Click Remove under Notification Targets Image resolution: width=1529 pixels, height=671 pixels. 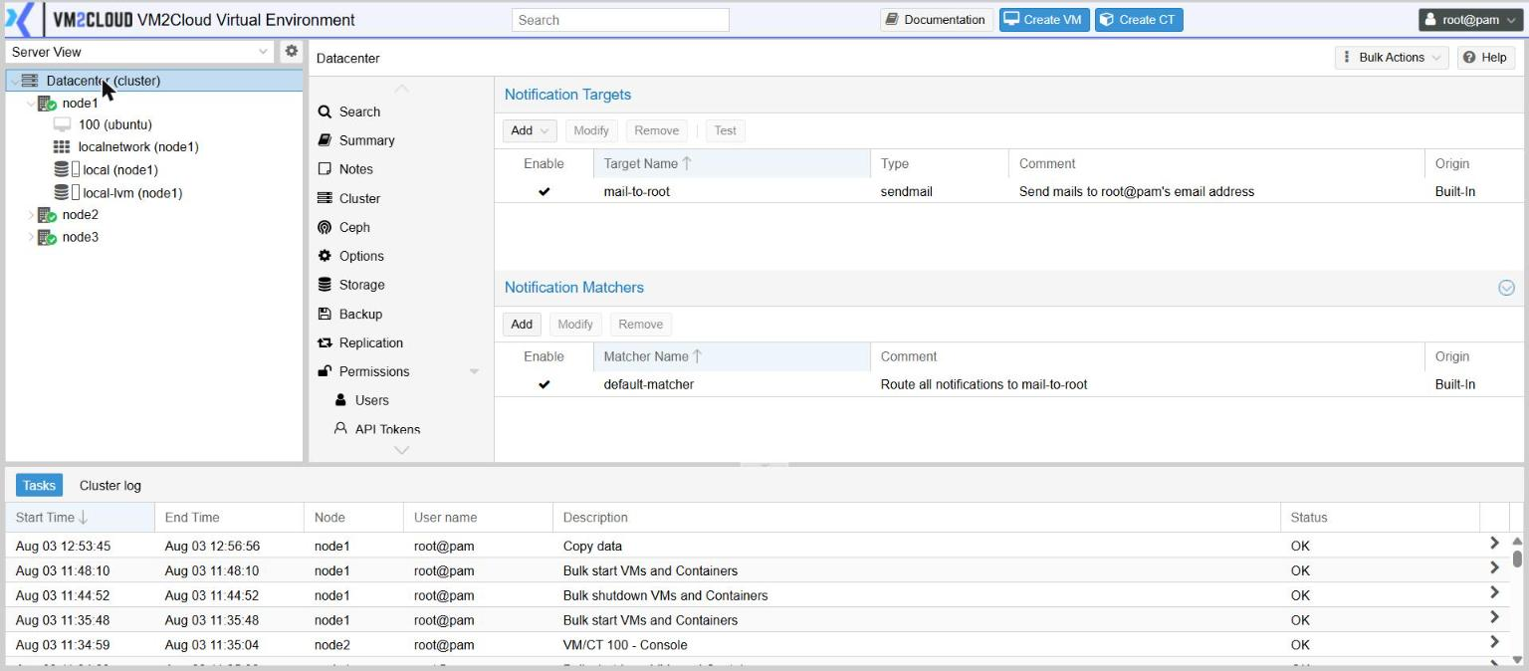click(x=657, y=130)
